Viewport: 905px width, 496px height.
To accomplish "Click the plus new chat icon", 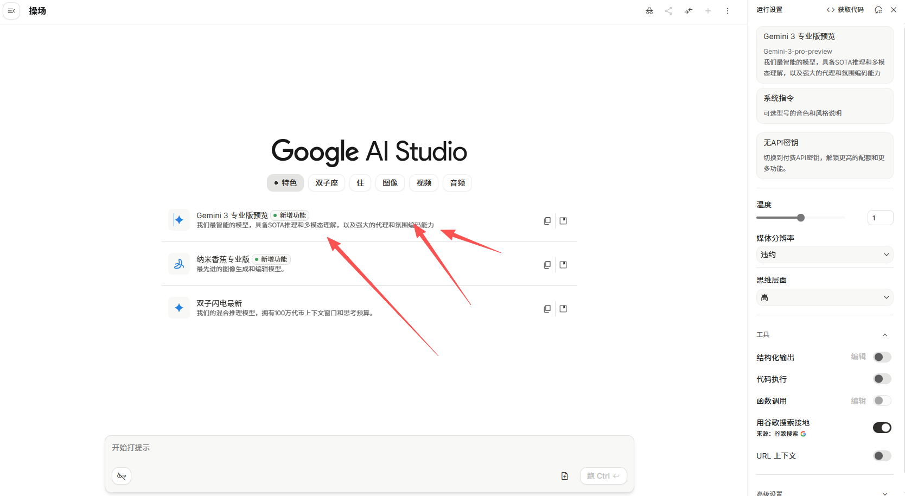I will point(708,11).
